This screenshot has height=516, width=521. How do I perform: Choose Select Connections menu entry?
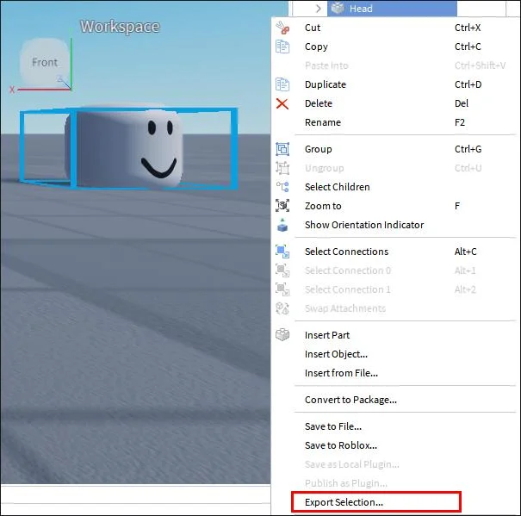point(394,252)
